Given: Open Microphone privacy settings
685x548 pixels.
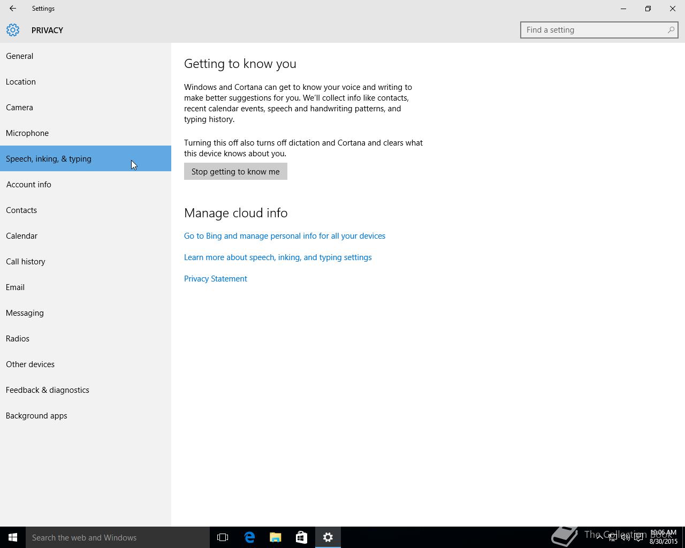Looking at the screenshot, I should pos(86,133).
